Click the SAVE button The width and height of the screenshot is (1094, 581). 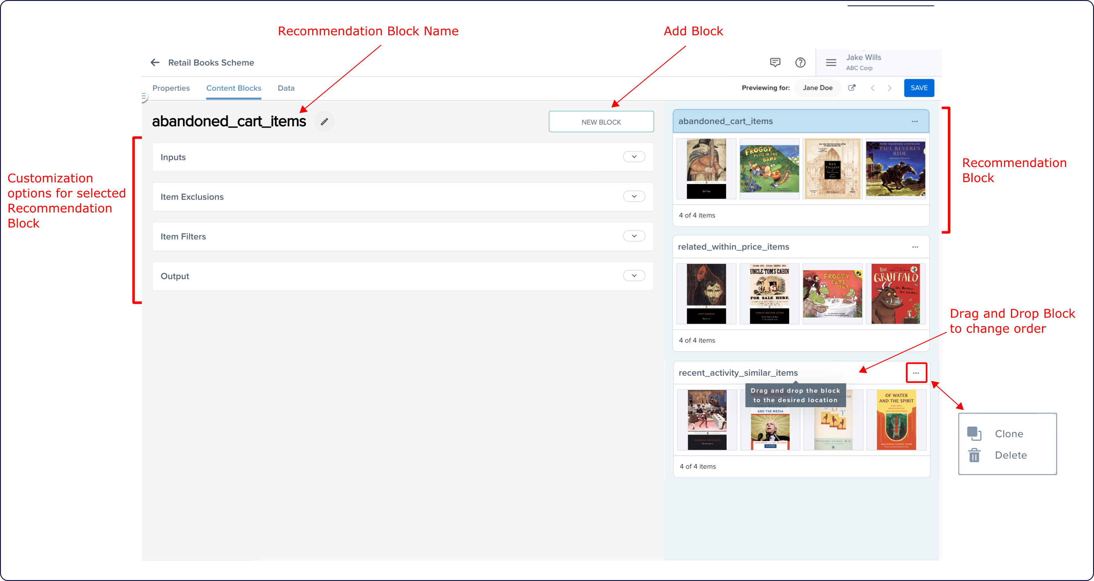point(919,87)
